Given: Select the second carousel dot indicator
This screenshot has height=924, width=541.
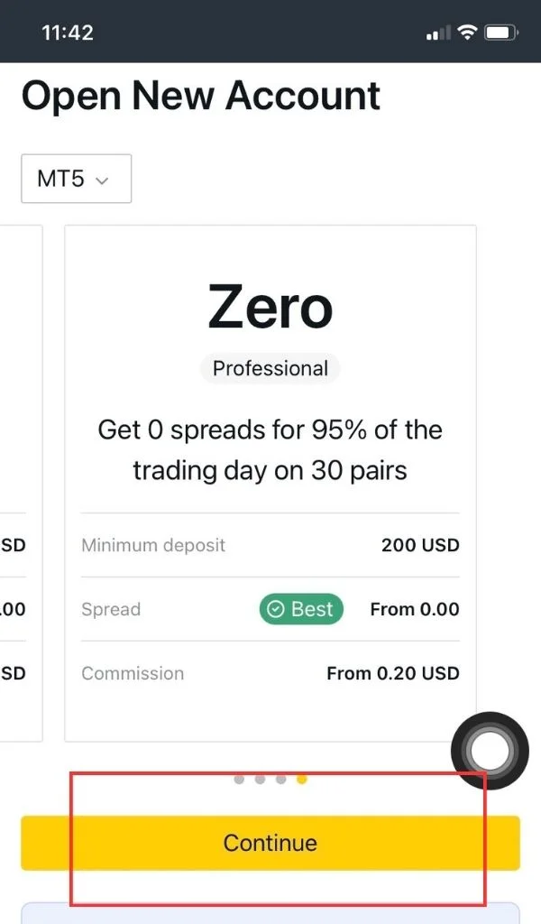Looking at the screenshot, I should coord(259,779).
